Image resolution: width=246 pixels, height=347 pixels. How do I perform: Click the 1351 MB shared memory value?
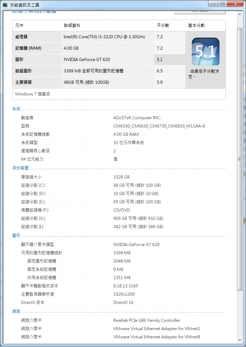coord(122,277)
